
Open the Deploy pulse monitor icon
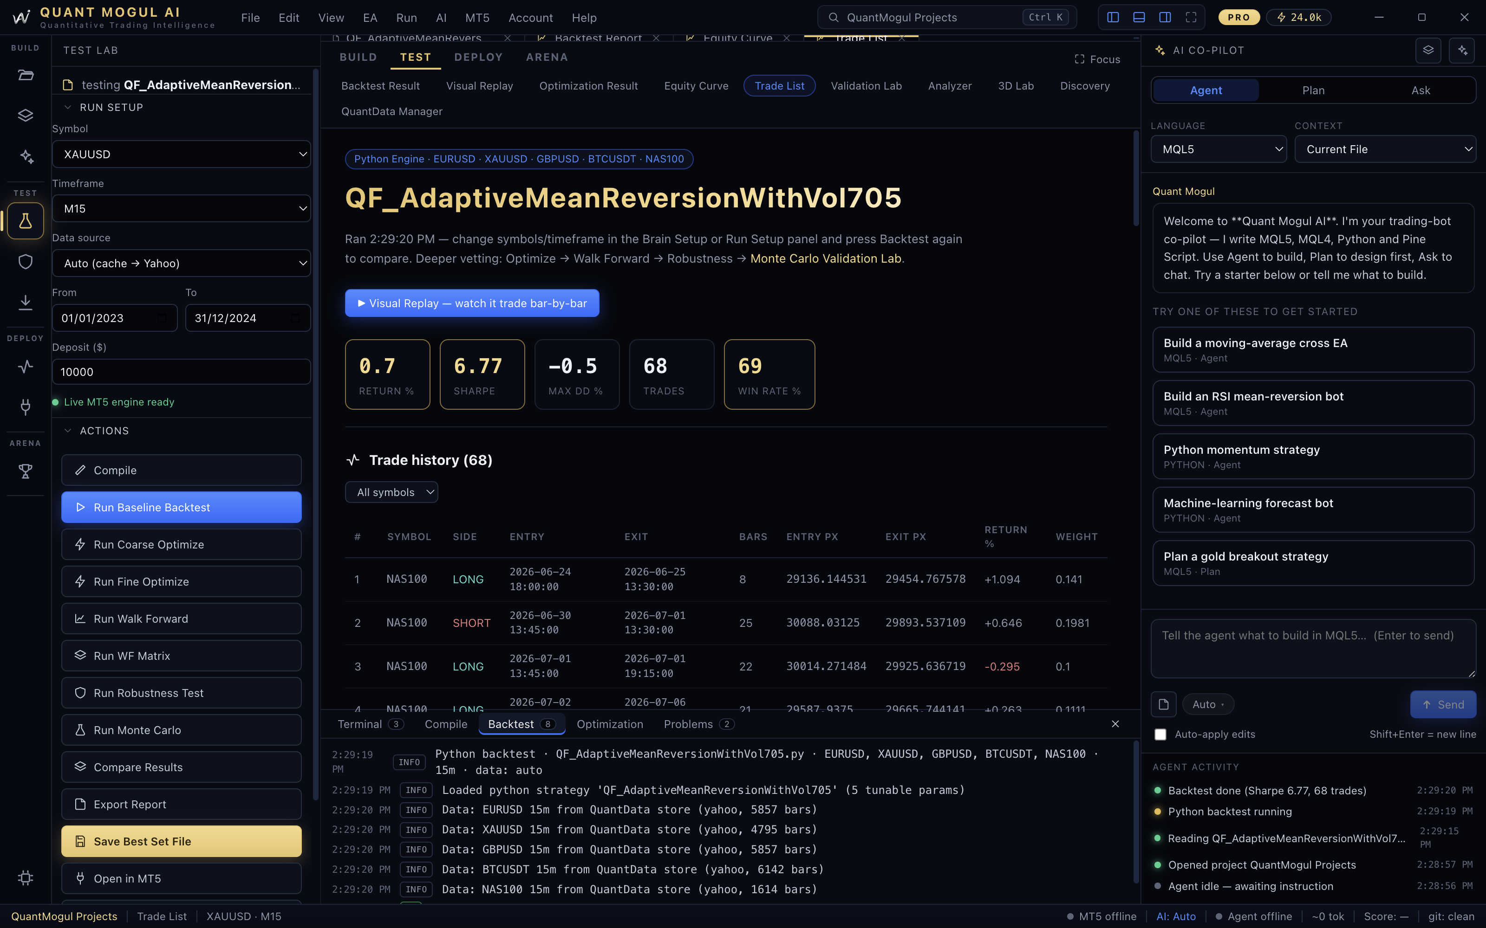[25, 367]
